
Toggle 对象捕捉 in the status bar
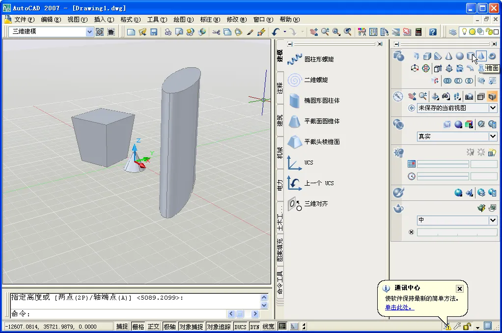pyautogui.click(x=191, y=326)
